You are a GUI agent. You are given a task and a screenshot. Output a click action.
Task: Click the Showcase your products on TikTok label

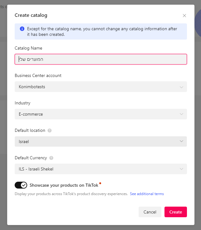[x=64, y=185]
